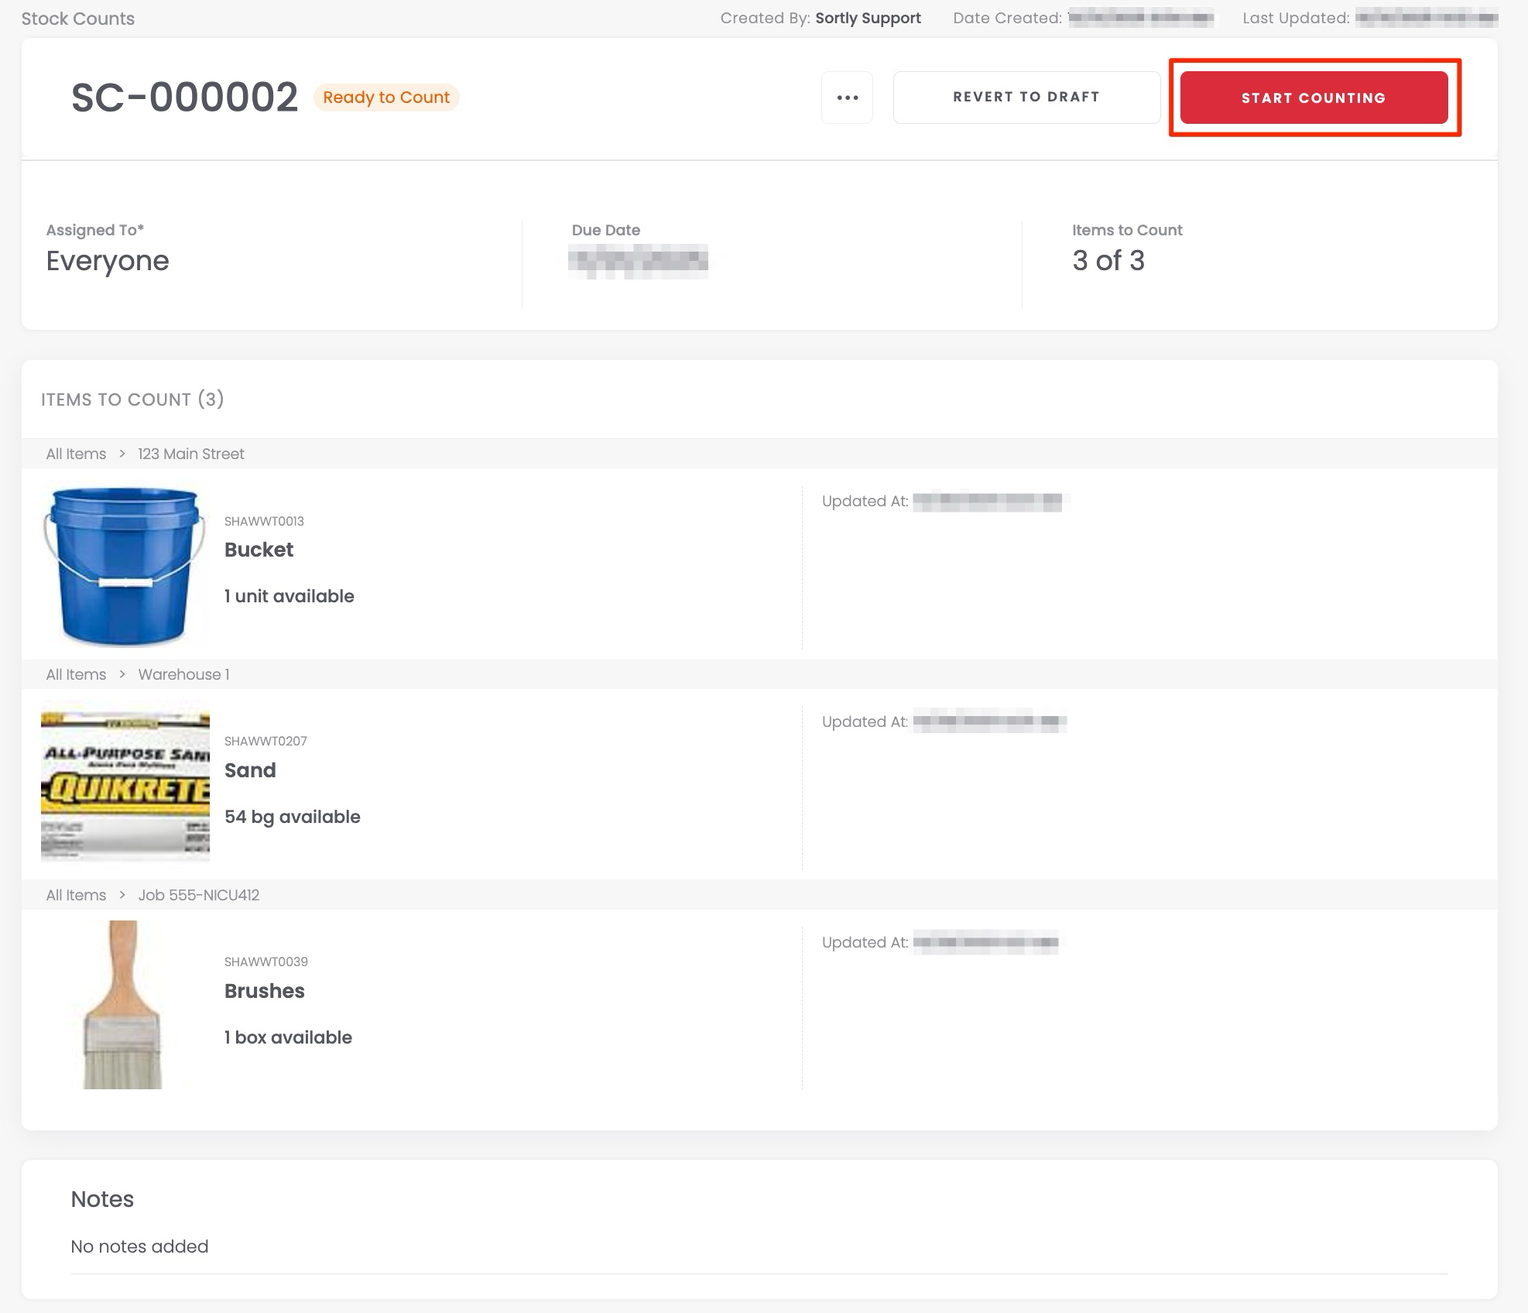Viewport: 1528px width, 1313px height.
Task: Click the SC-000002 stock count title
Action: 184,98
